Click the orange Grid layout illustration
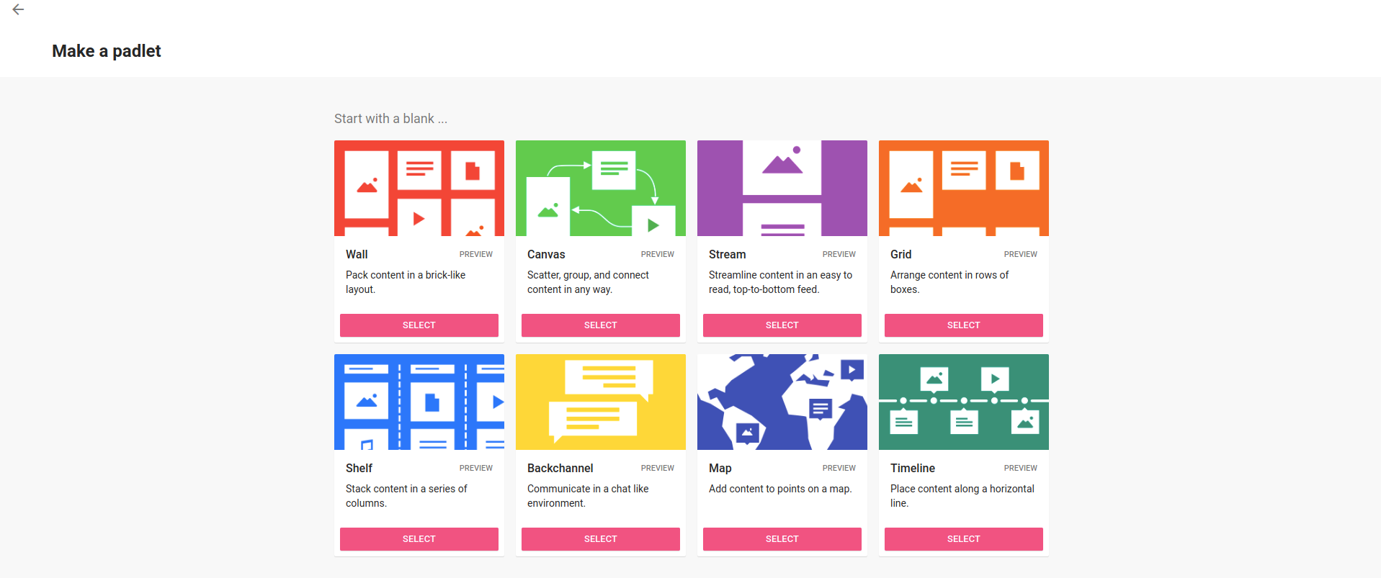This screenshot has width=1381, height=578. tap(963, 188)
